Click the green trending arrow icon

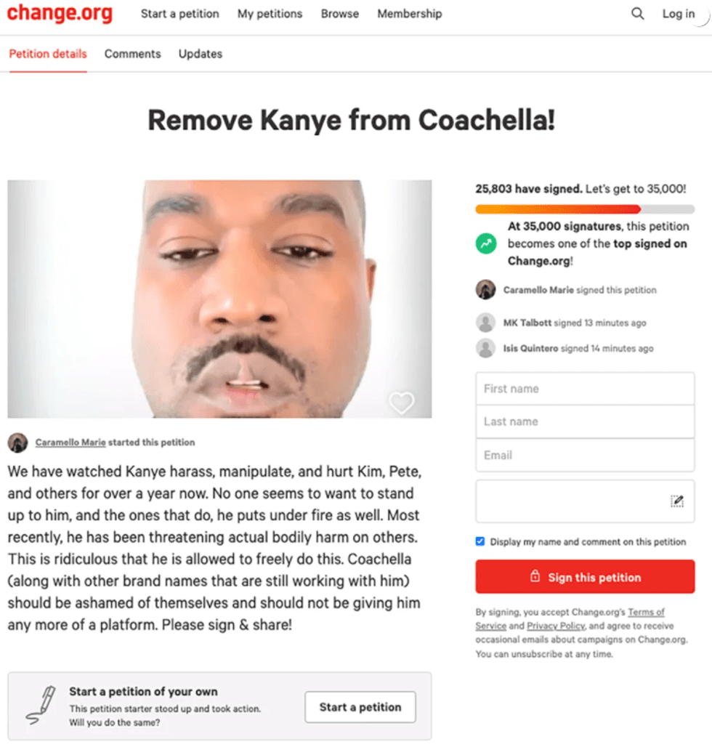point(486,244)
